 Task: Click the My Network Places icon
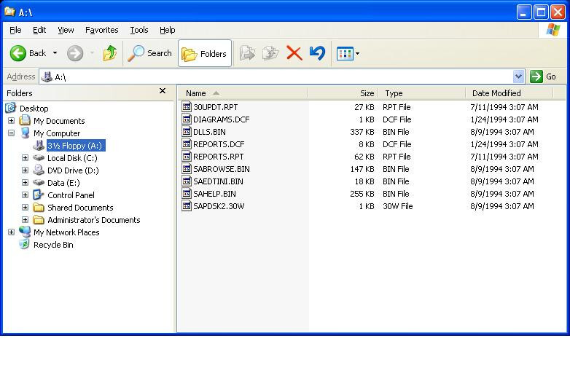(25, 232)
